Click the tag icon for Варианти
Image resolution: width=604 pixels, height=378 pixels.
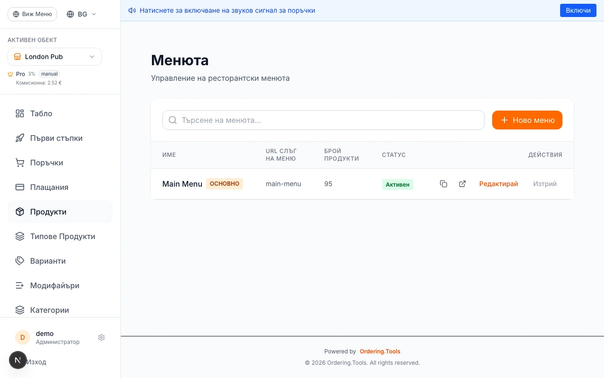pos(20,261)
